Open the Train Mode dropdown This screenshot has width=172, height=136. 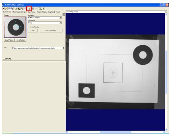point(61,23)
